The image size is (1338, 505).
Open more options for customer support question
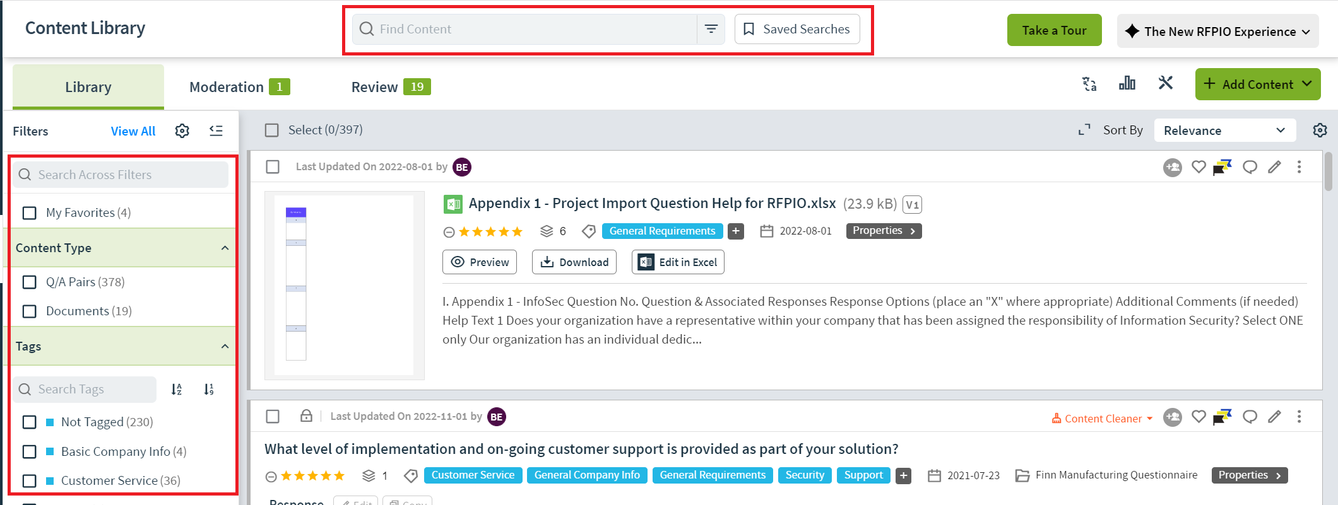pyautogui.click(x=1299, y=417)
